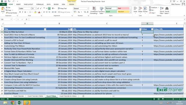
Task: Expand the cell Styles gallery
Action: (131, 13)
